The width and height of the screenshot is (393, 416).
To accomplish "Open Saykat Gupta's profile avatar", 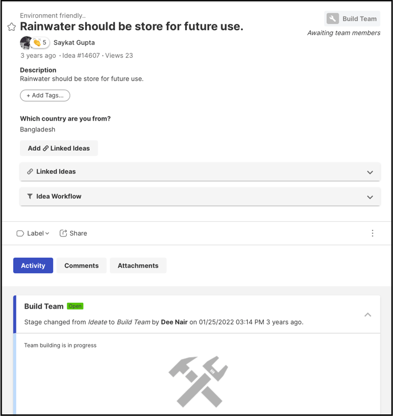I will pyautogui.click(x=26, y=43).
